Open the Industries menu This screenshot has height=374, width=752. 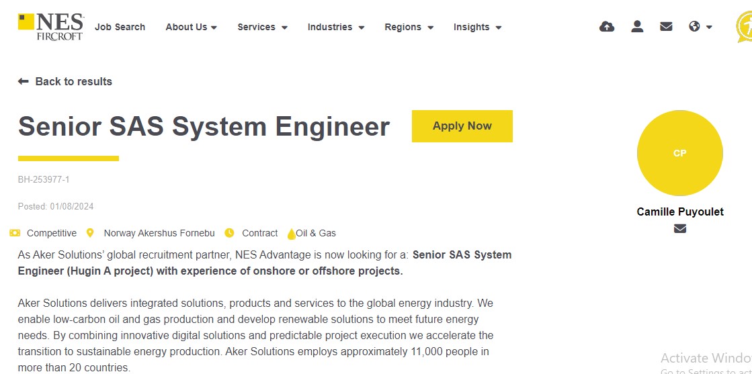[336, 27]
